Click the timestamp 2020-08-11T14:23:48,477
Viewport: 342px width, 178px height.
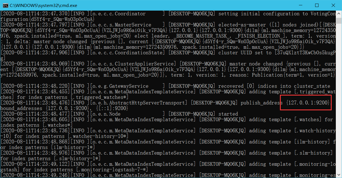click(35, 114)
